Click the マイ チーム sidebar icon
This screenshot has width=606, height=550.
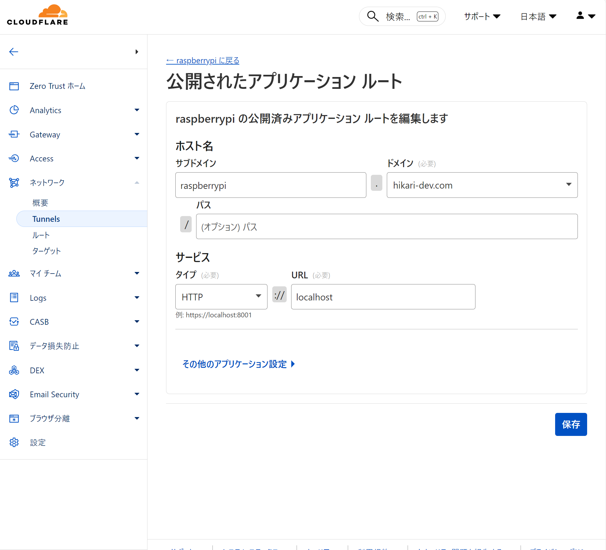tap(14, 274)
